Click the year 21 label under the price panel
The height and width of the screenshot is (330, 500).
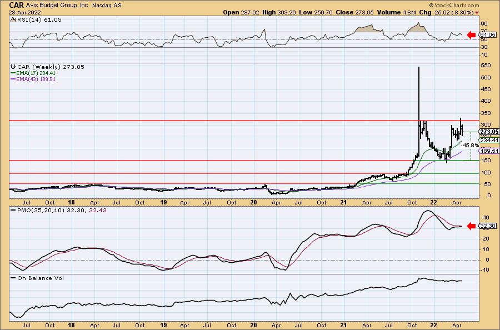tap(343, 202)
